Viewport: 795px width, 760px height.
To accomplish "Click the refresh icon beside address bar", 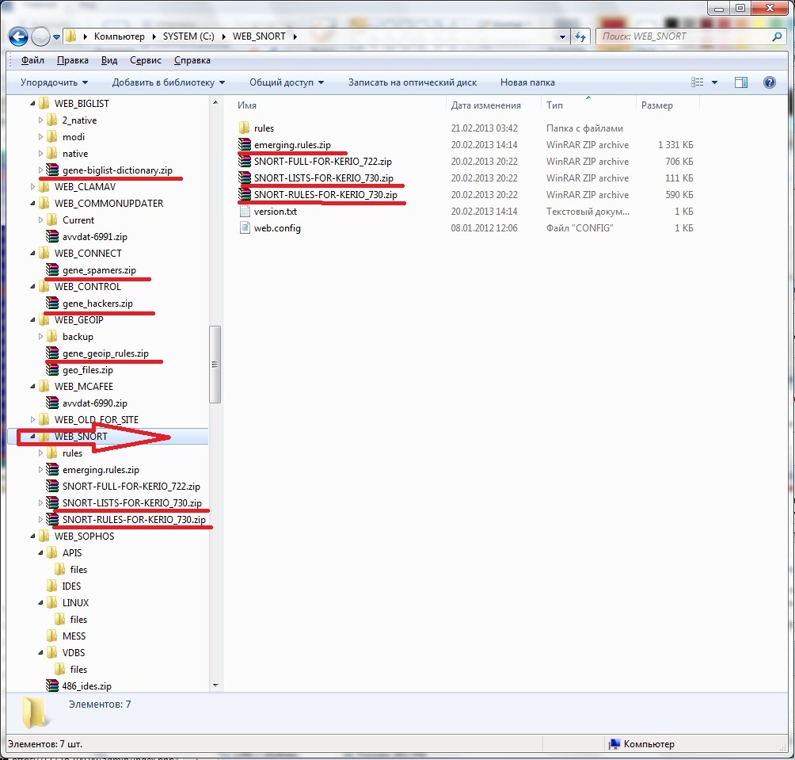I will (x=580, y=36).
